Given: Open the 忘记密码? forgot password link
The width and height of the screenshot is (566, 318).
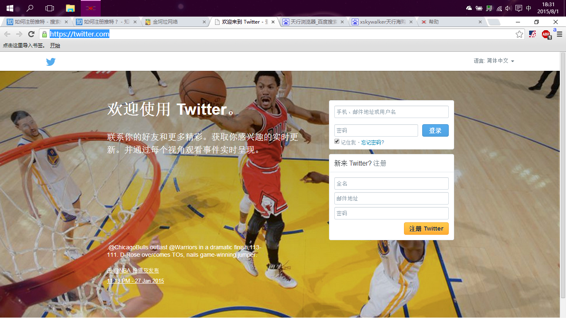Looking at the screenshot, I should point(372,142).
